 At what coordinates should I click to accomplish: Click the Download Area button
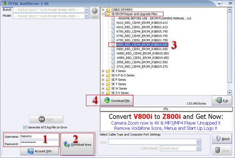[77, 144]
